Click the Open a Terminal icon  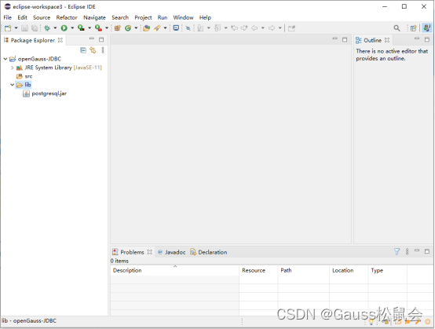pos(176,27)
